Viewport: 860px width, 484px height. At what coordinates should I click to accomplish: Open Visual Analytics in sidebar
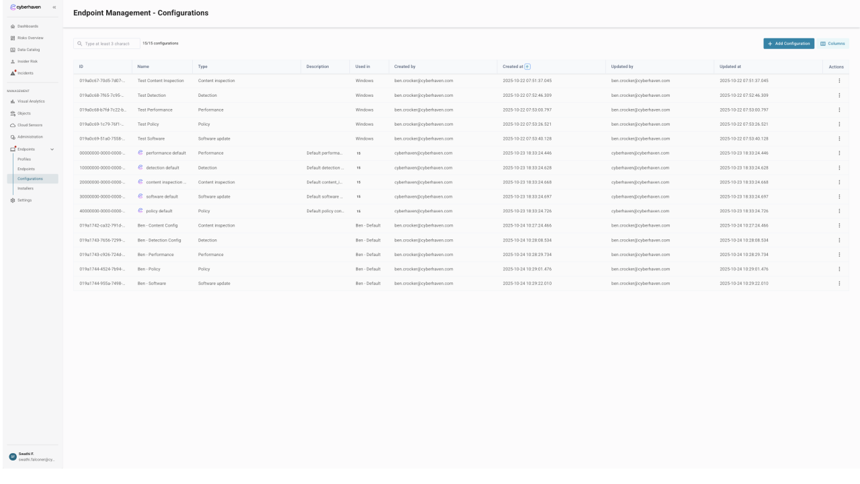tap(30, 101)
